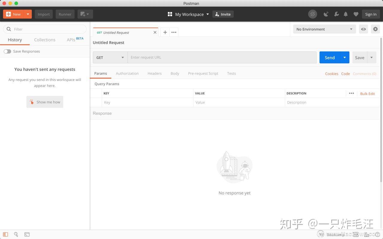The height and width of the screenshot is (239, 383).
Task: Open the Capture requests satellite icon
Action: 326,14
